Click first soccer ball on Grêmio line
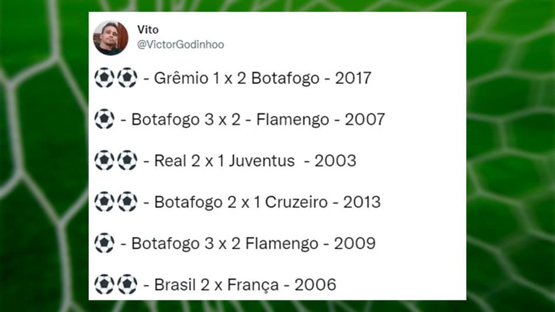Image resolution: width=555 pixels, height=312 pixels. pyautogui.click(x=105, y=78)
